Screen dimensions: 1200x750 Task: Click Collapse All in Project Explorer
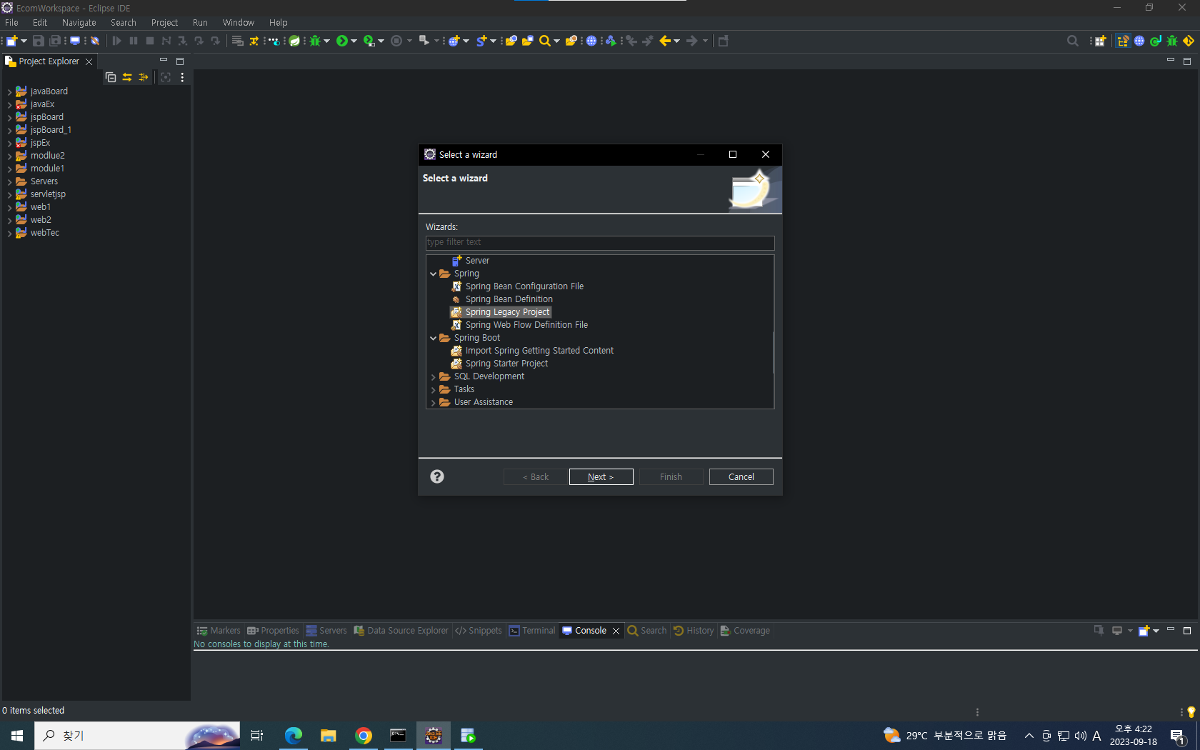[111, 77]
